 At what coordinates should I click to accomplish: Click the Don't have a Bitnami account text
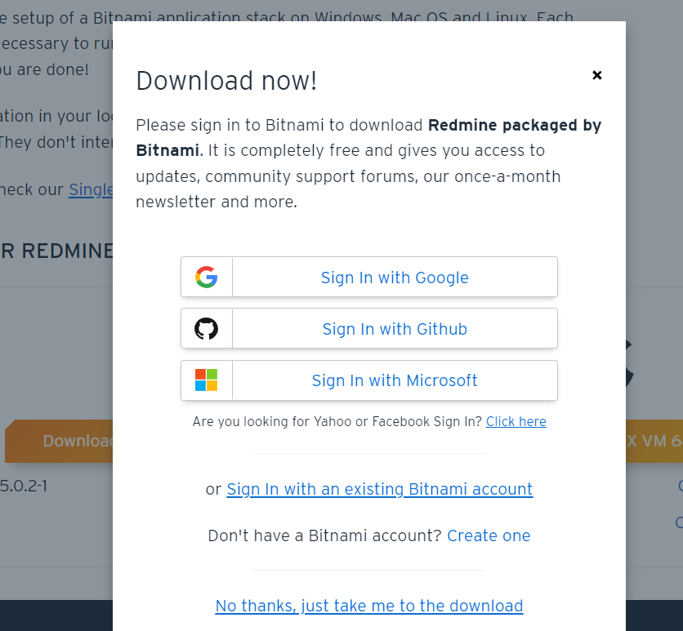[x=325, y=535]
